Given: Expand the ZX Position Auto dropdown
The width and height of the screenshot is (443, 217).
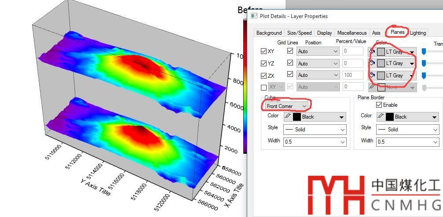Looking at the screenshot, I should 317,75.
